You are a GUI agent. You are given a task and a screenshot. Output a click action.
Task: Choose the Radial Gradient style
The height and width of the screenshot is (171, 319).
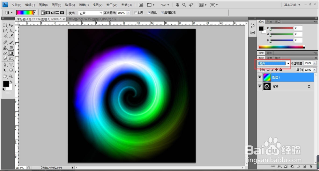pyautogui.click(x=48, y=13)
